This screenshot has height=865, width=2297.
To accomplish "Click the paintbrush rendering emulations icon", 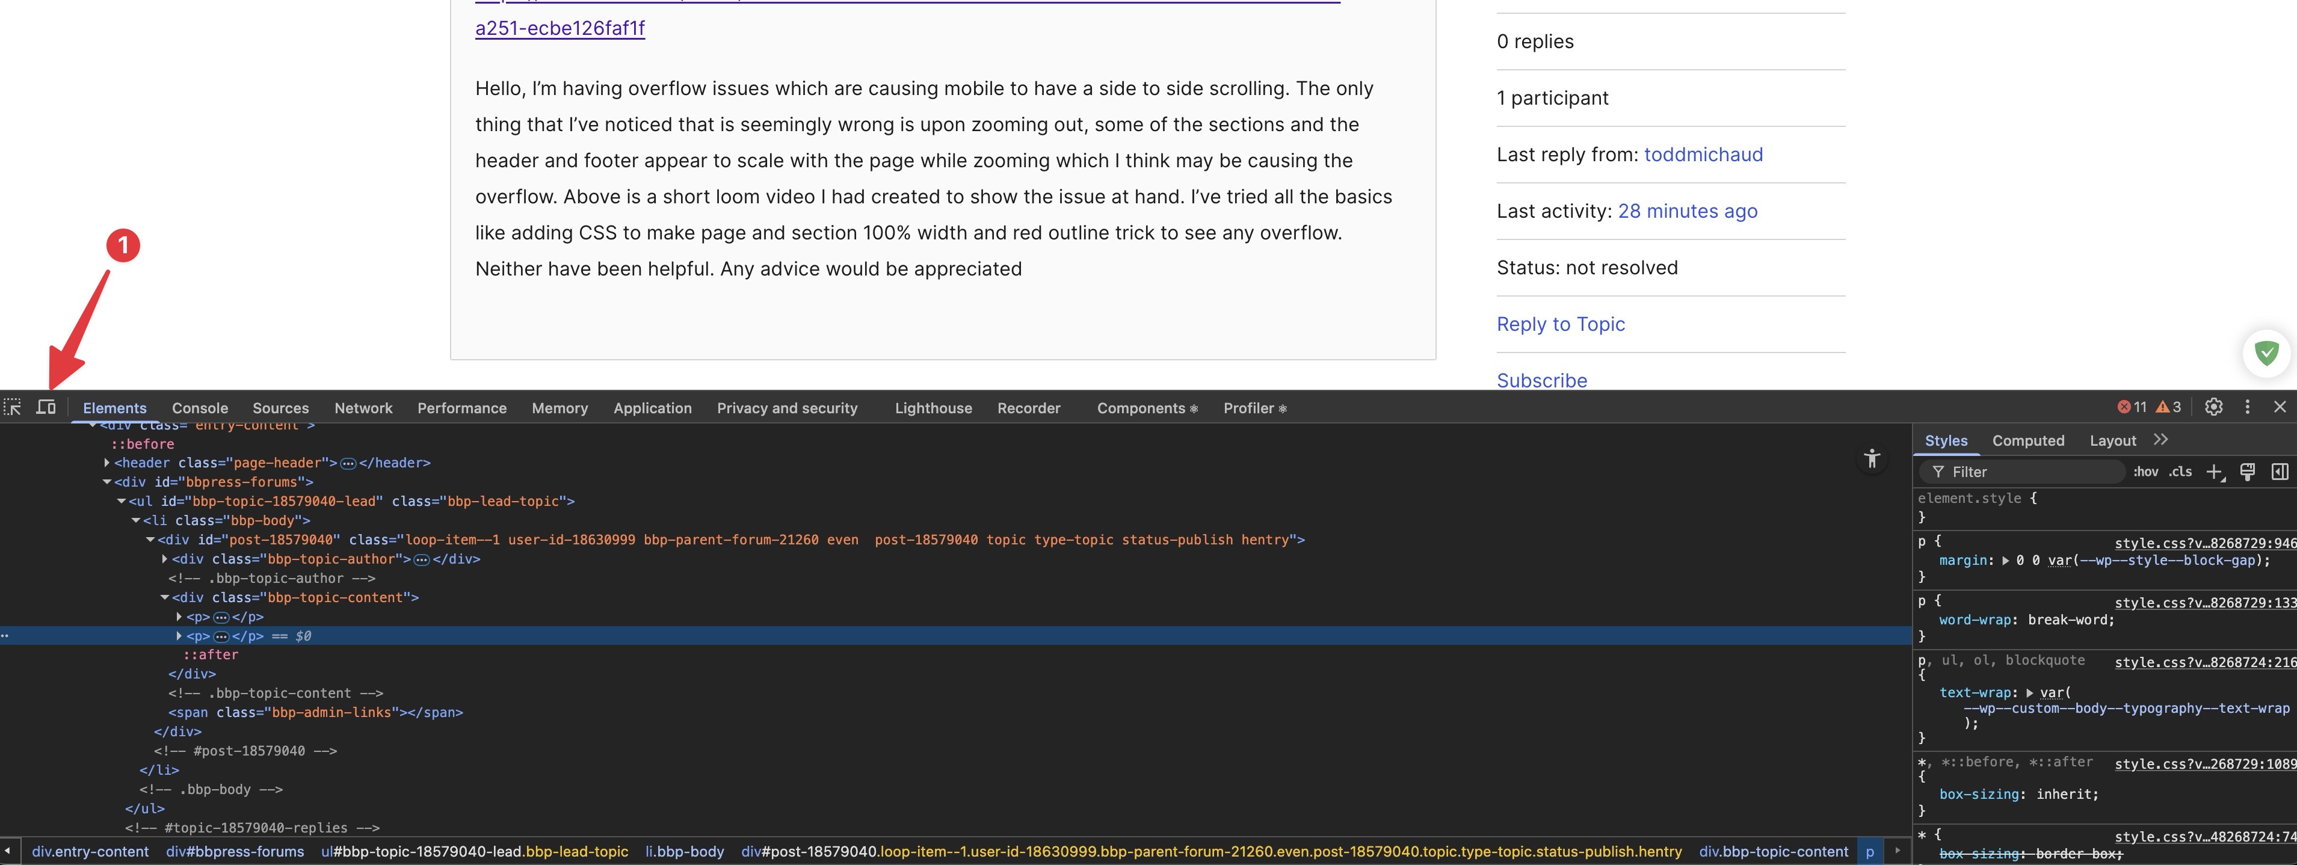I will (x=2247, y=472).
